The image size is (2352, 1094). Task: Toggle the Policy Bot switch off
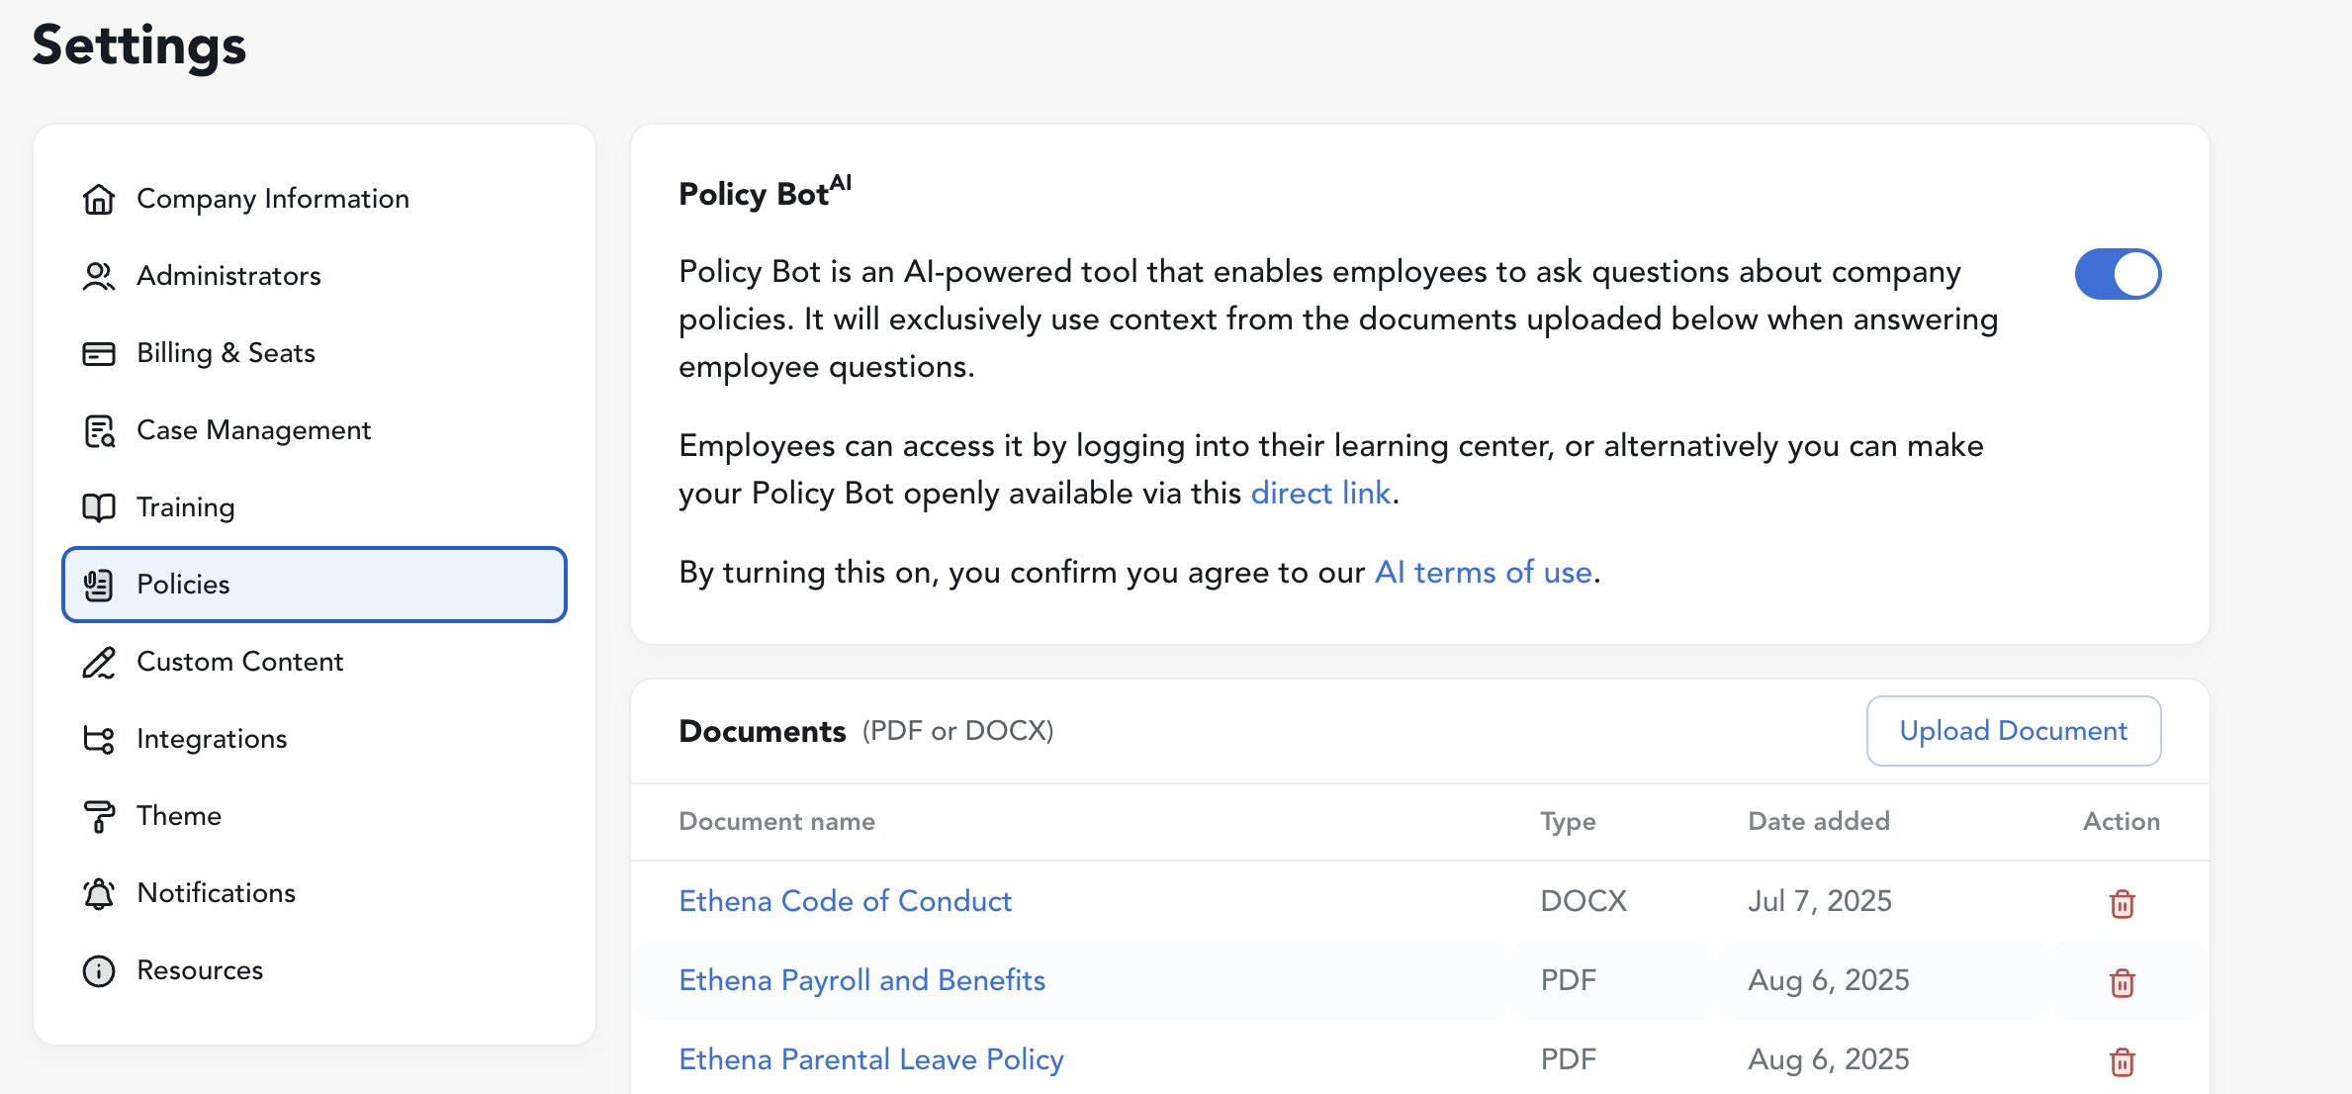point(2118,274)
